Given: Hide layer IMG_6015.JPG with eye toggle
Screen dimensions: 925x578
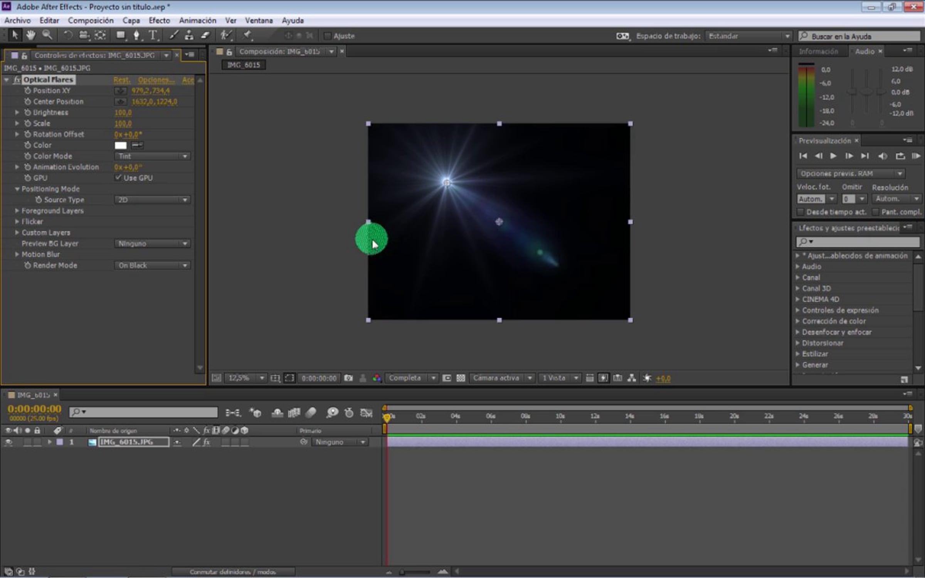Looking at the screenshot, I should (x=8, y=442).
